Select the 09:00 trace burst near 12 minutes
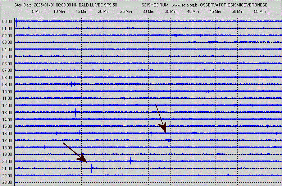Image resolution: width=282 pixels, height=186 pixels. tap(71, 84)
